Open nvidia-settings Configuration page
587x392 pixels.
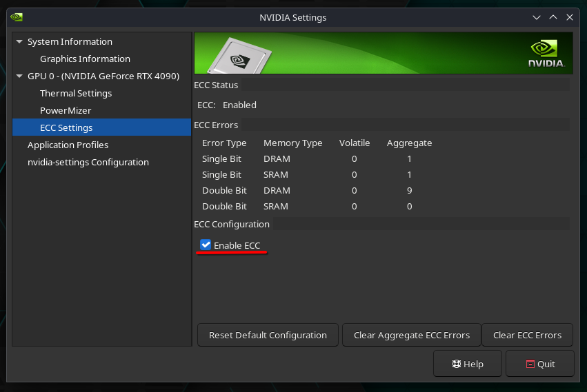coord(88,162)
